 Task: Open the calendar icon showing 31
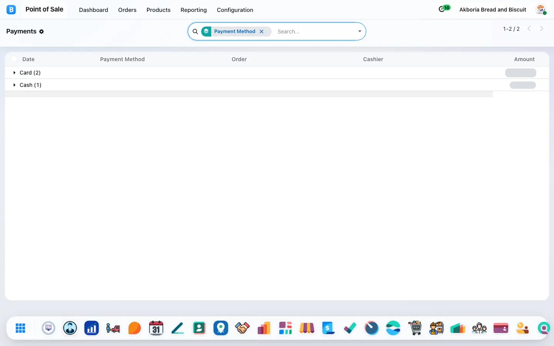[156, 328]
